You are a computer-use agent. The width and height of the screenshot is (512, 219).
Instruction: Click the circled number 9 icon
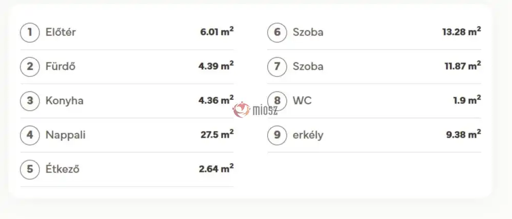coord(277,135)
